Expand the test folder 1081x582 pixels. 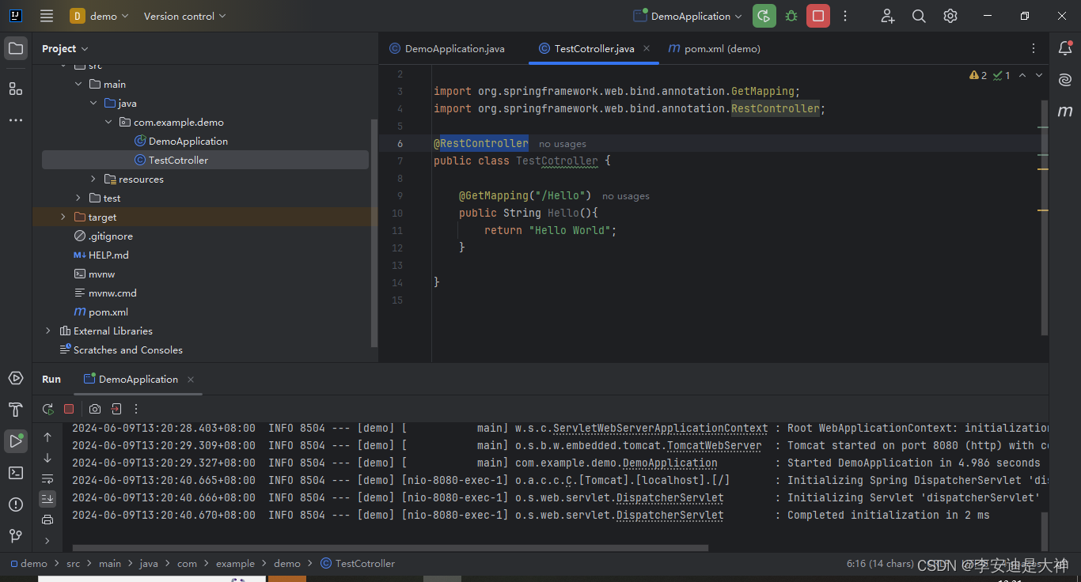pos(78,198)
